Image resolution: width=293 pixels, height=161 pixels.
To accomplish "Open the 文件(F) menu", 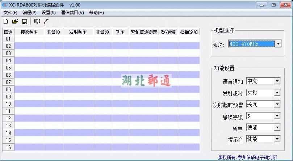I will [11, 13].
